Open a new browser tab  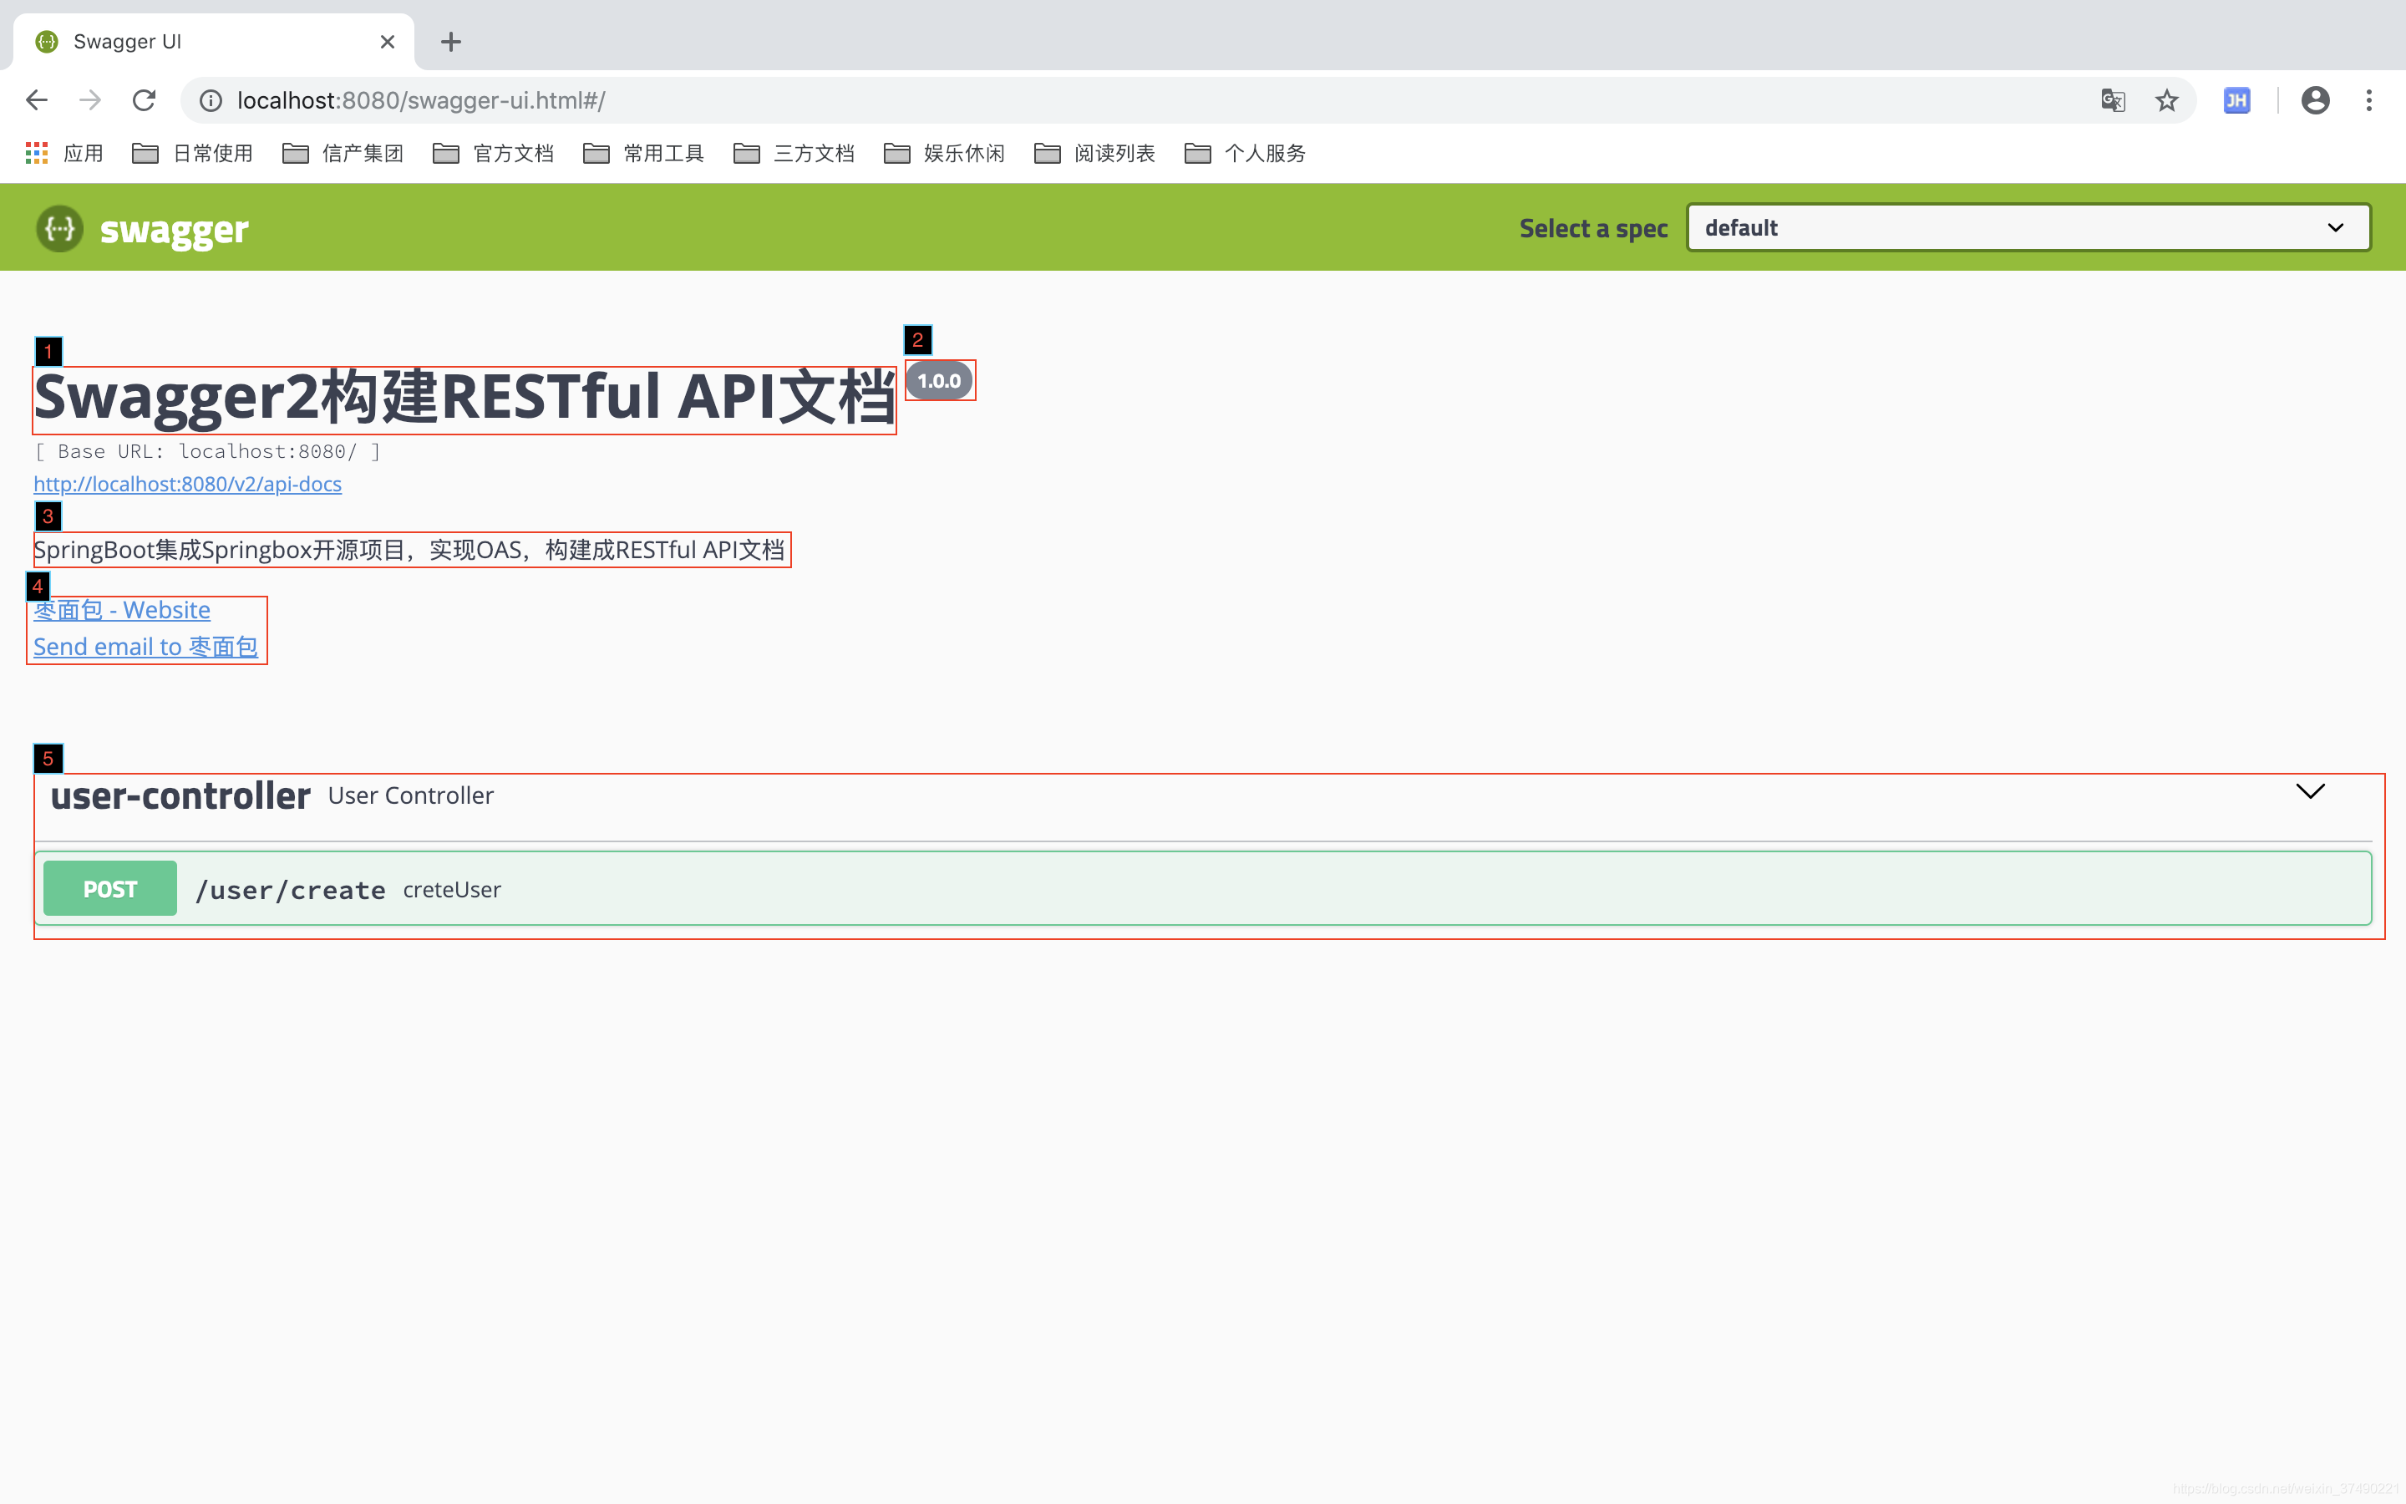coord(451,42)
